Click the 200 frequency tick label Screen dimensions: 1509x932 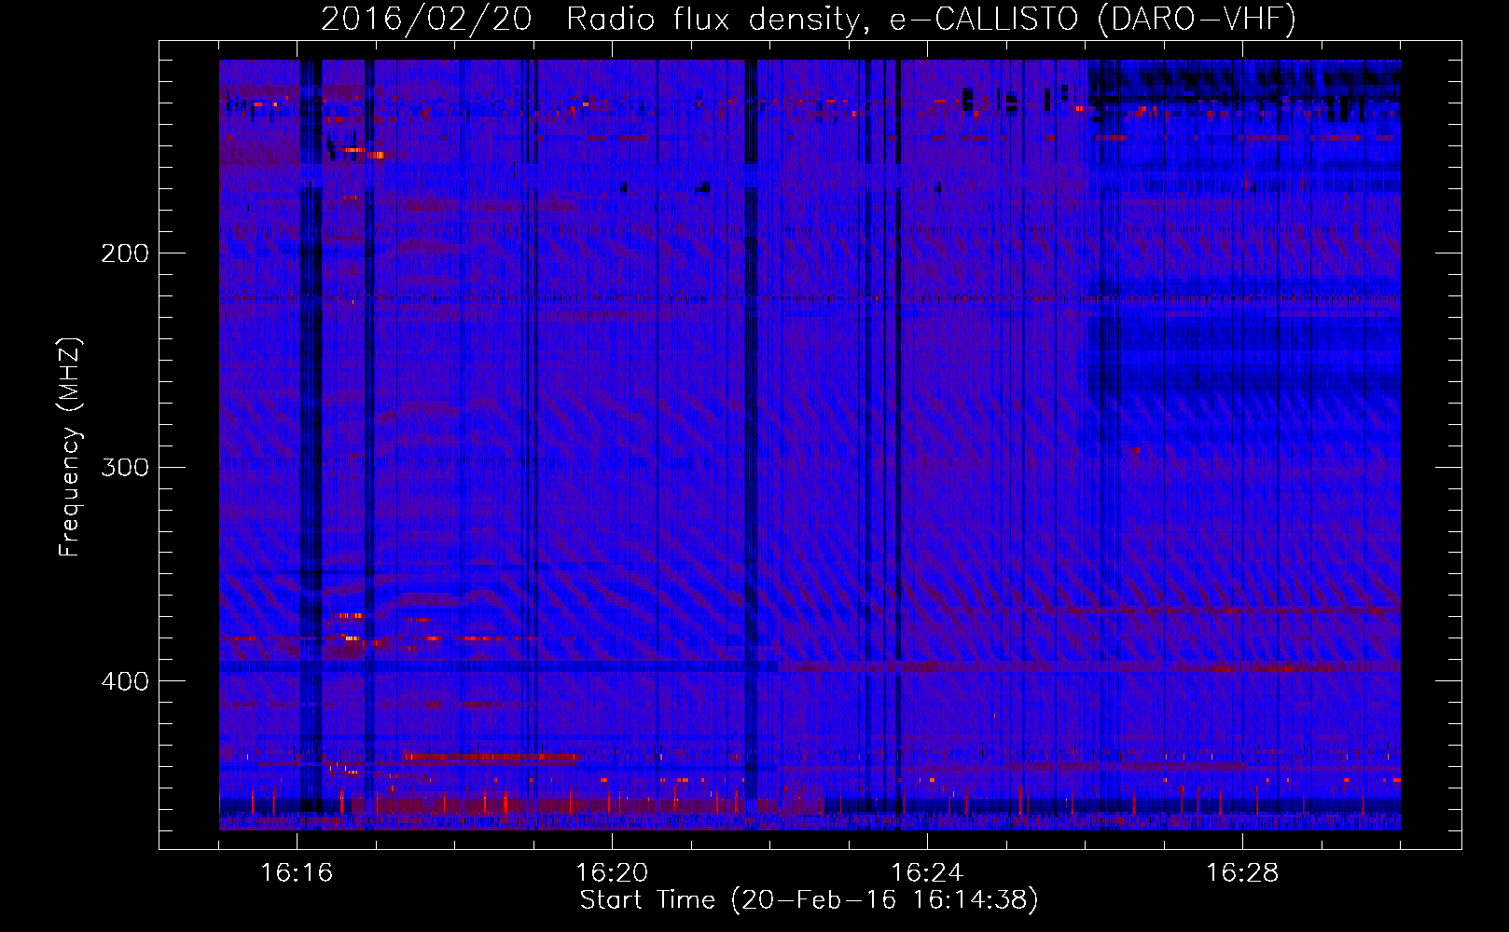pyautogui.click(x=125, y=254)
